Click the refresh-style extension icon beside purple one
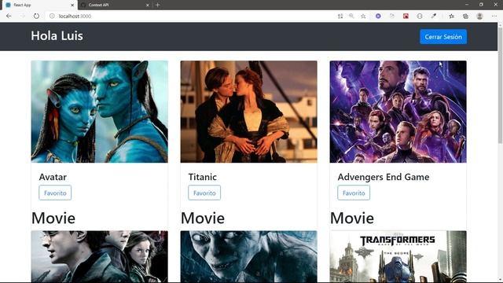 click(x=392, y=16)
